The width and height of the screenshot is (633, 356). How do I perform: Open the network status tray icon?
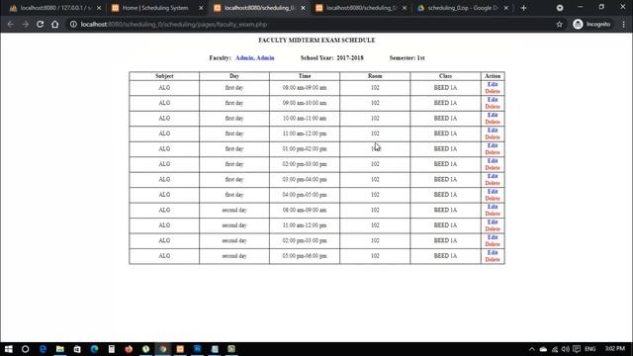(x=555, y=349)
